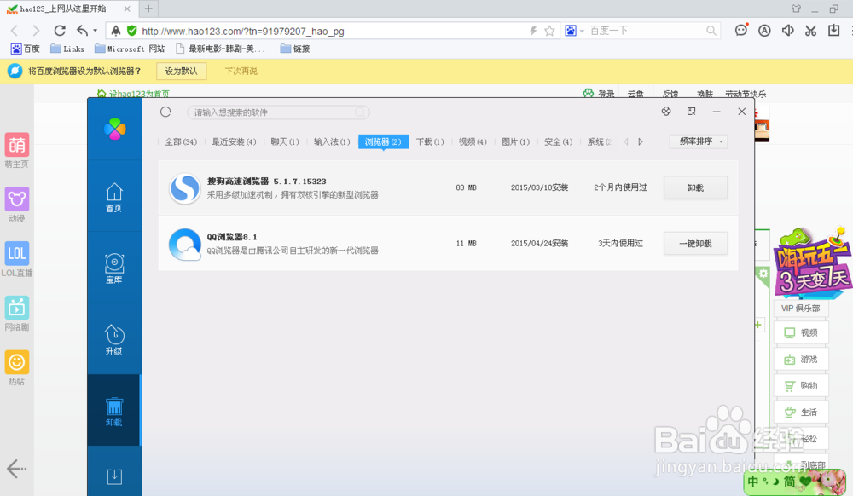
Task: Click the search magnifier in software search box
Action: pos(360,112)
